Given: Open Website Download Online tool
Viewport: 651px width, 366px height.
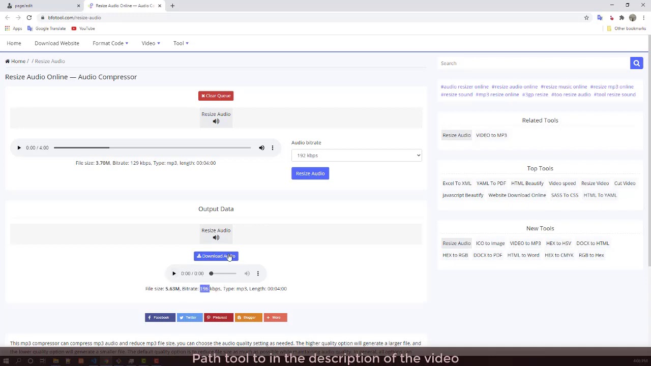Looking at the screenshot, I should point(517,195).
